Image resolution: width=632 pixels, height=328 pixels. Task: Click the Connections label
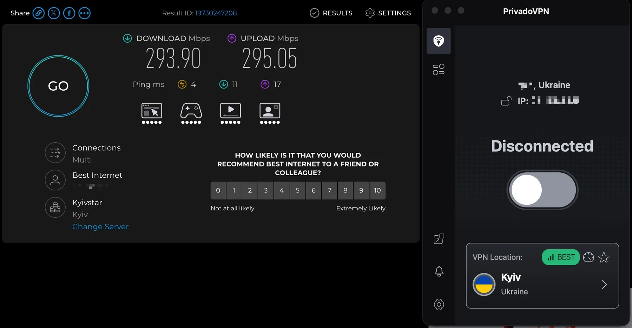click(x=97, y=148)
